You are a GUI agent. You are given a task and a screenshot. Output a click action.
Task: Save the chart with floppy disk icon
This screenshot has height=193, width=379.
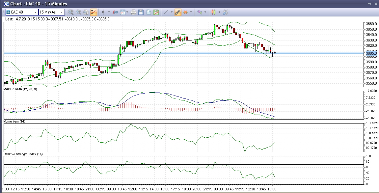(141, 12)
